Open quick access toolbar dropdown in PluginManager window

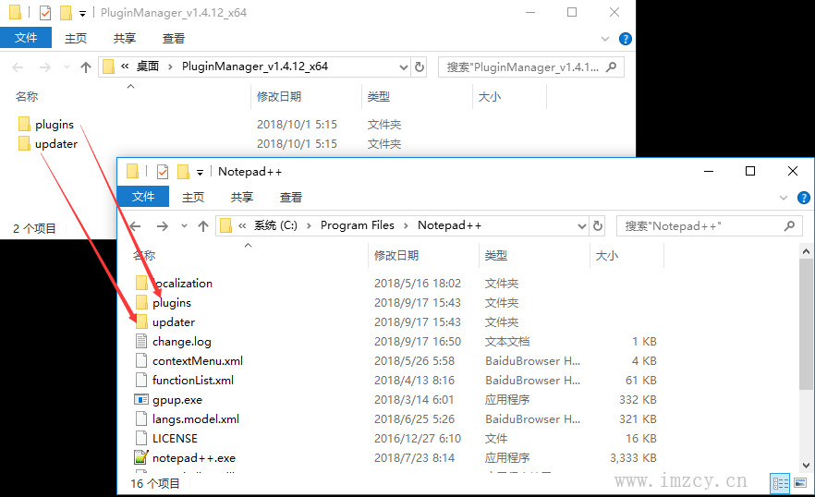(x=83, y=14)
